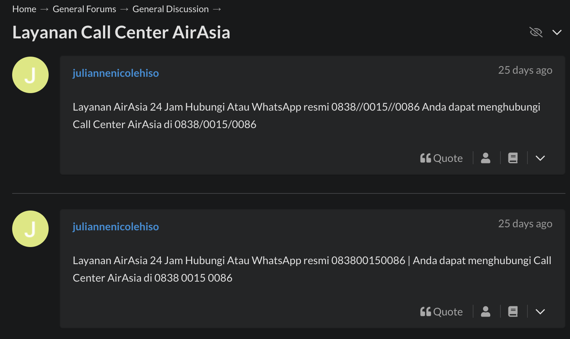Expand the first post's actions chevron

click(540, 158)
